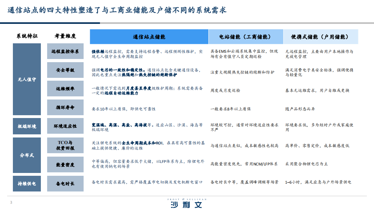Click the 采用聚合物锂电芯为主 cell
This screenshot has width=374, height=210.
click(306, 164)
